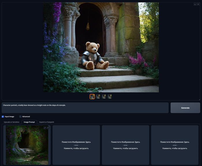Viewport: 202px width, 166px height.
Task: Click the fourth image upload drop area
Action: coord(175,145)
